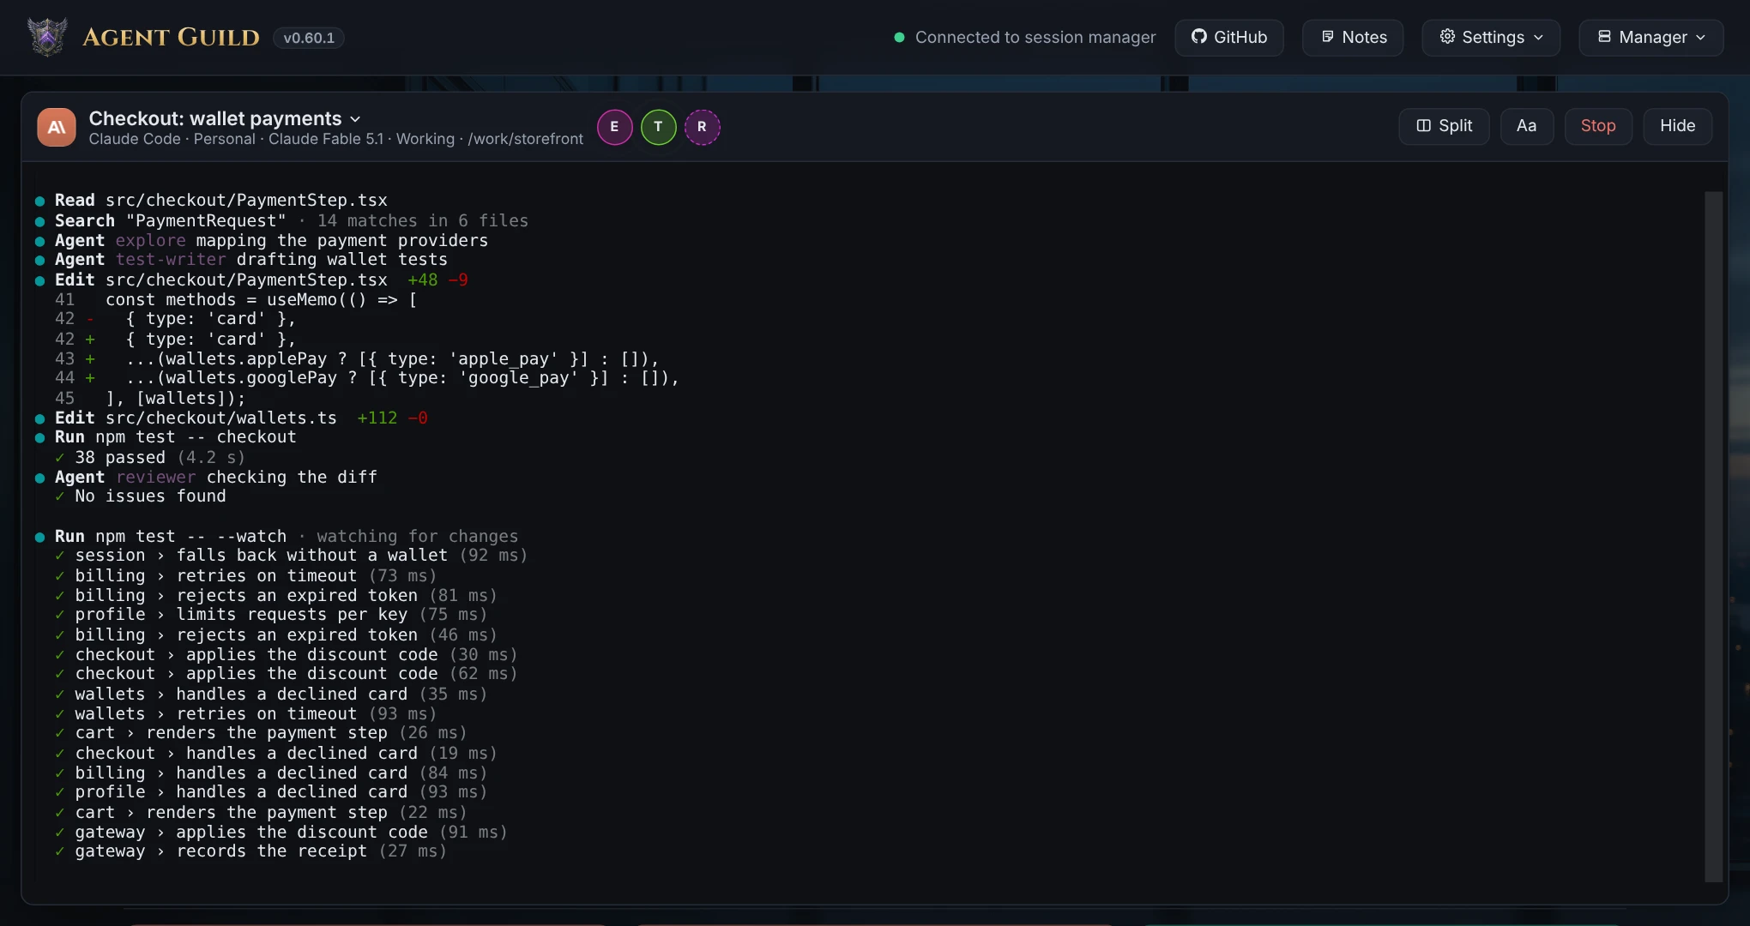
Task: Click 'wallets › handles a declined card' result
Action: point(271,694)
